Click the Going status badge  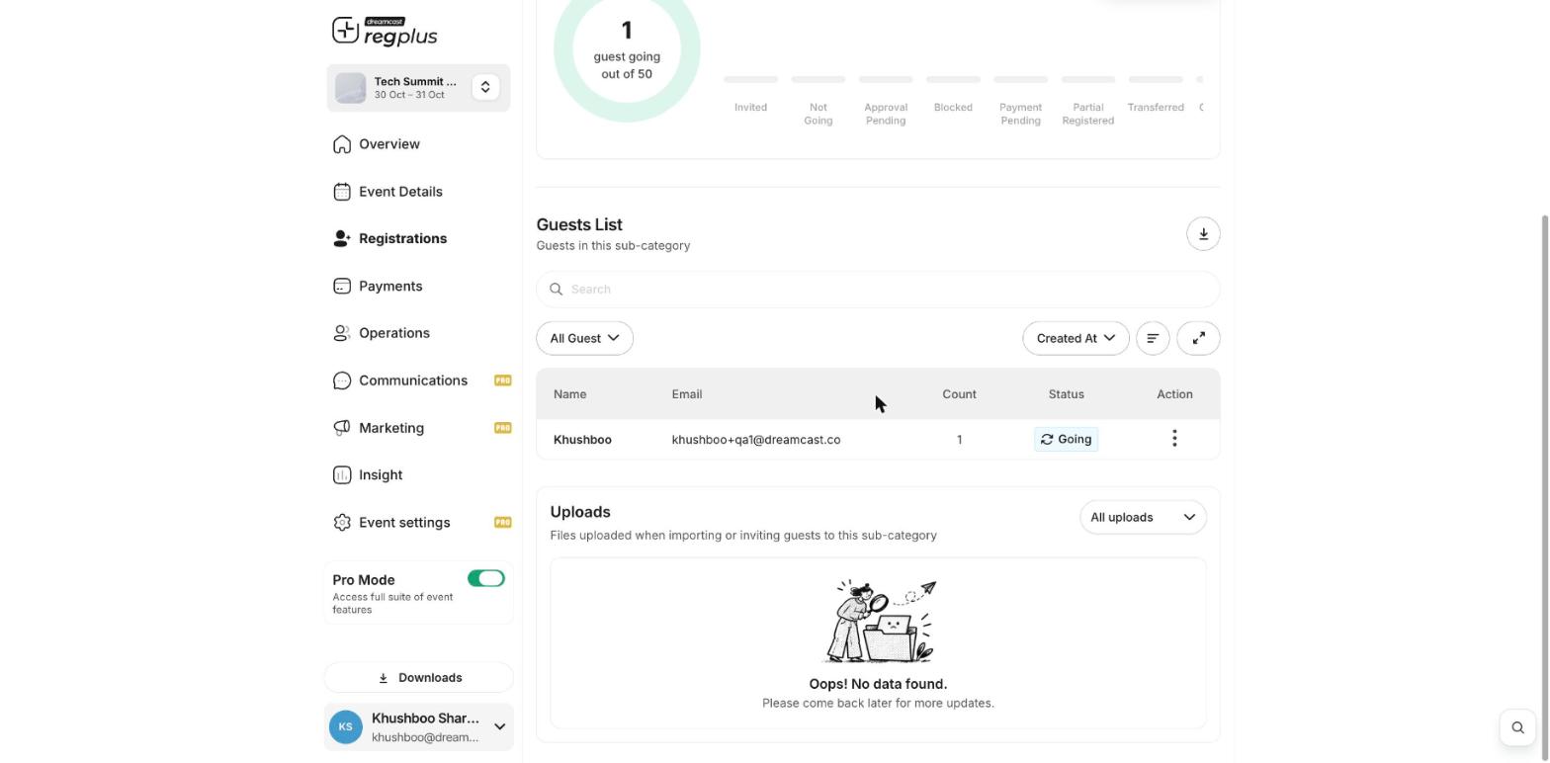pos(1066,440)
